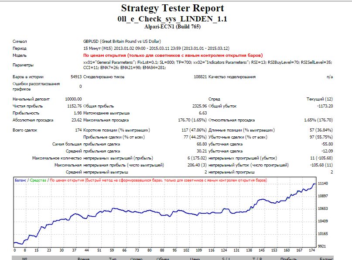352x260 pixels.
Task: Click the largest loss trade value '-55.80'
Action: pyautogui.click(x=327, y=144)
